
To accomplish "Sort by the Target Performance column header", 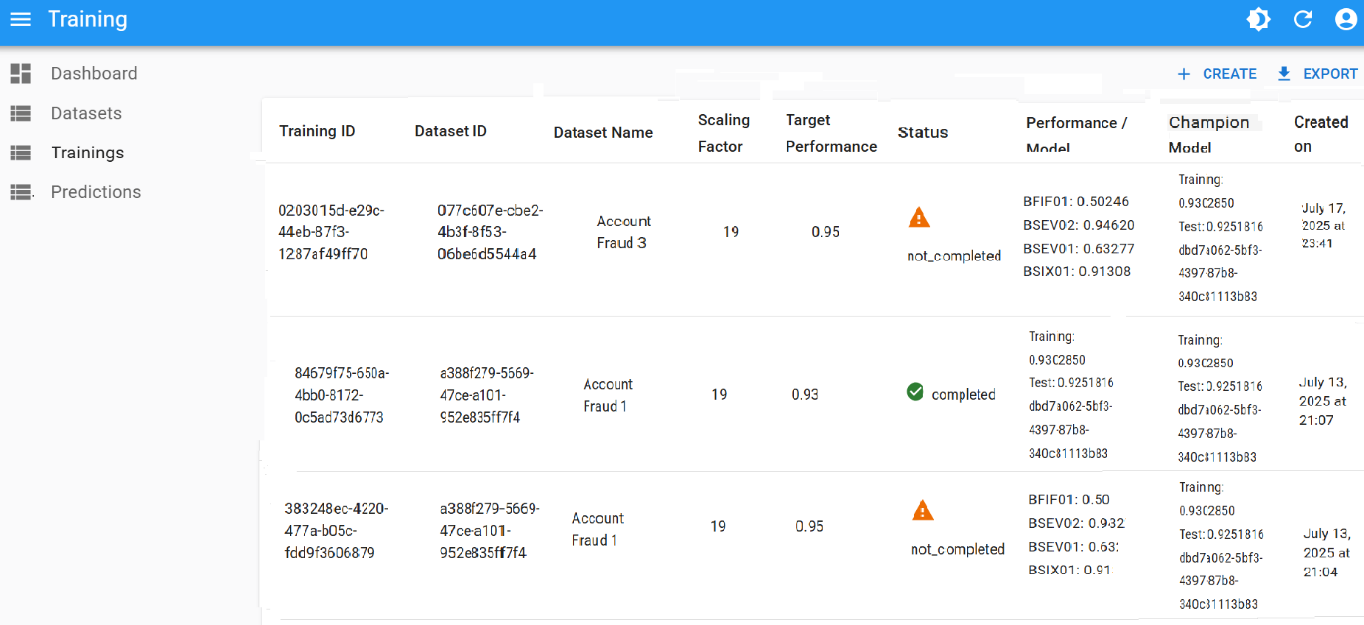I will click(830, 133).
